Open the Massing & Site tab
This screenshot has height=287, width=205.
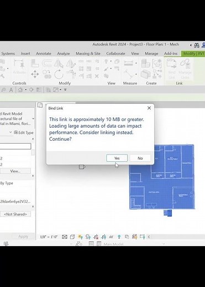coord(88,54)
